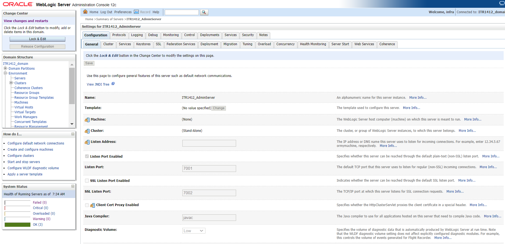
Task: Collapse the System Status panel
Action: pos(73,186)
